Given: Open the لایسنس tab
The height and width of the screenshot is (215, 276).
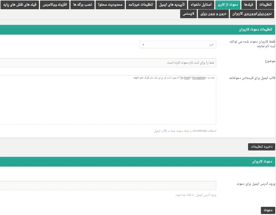Looking at the screenshot, I should pos(188,14).
